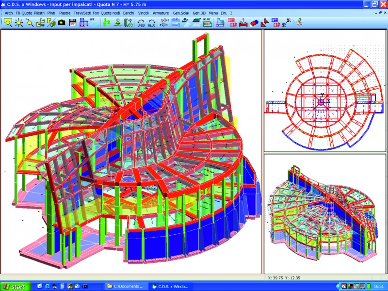This screenshot has width=388, height=291.
Task: Click the floppy disk save icon
Action: 73,22
